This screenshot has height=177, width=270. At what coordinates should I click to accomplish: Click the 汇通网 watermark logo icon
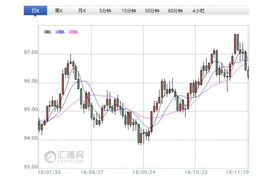pyautogui.click(x=50, y=155)
